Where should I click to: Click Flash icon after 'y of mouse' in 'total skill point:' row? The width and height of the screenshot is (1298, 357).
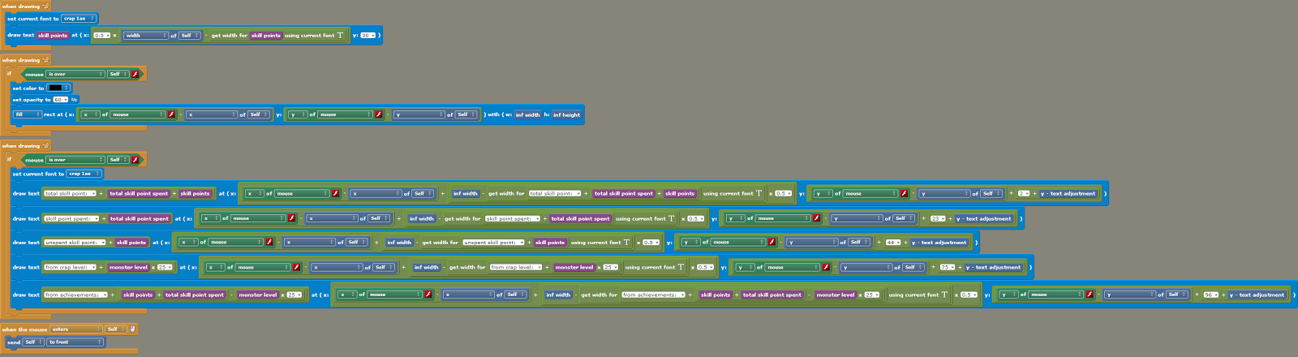click(905, 194)
